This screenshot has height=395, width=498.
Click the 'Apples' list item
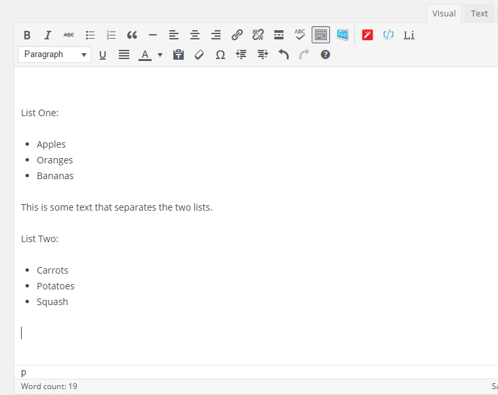pyautogui.click(x=51, y=144)
